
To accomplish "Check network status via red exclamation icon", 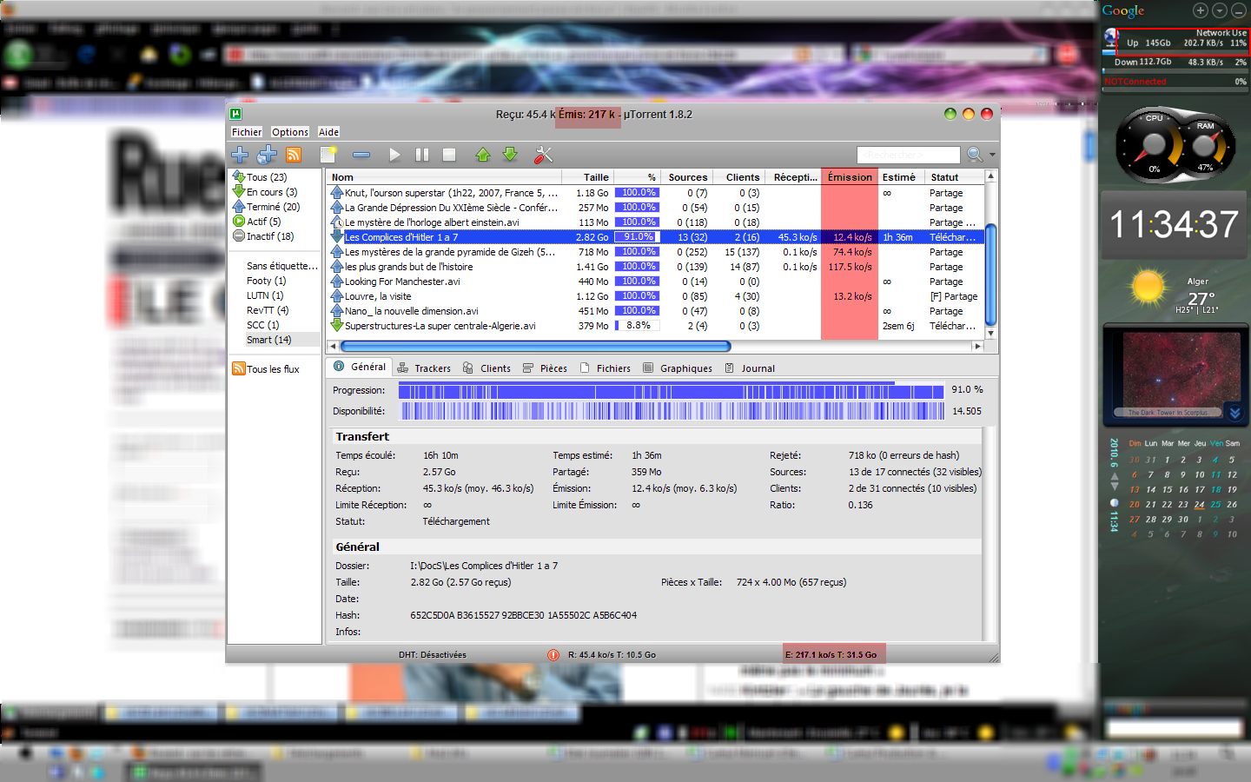I will click(x=553, y=654).
